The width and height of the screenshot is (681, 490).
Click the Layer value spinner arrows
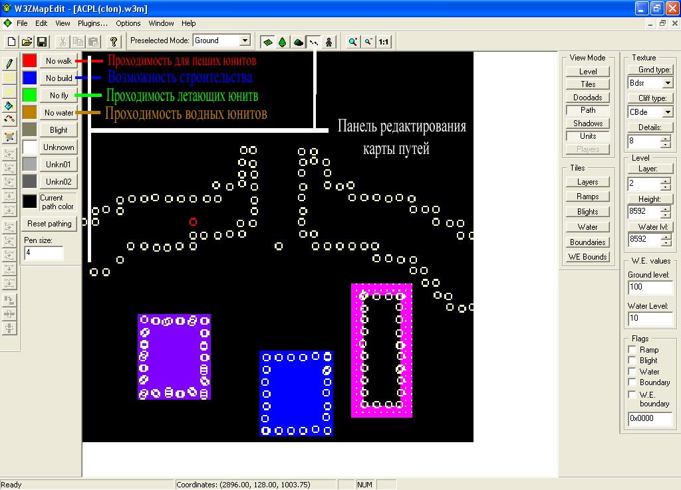[x=665, y=184]
